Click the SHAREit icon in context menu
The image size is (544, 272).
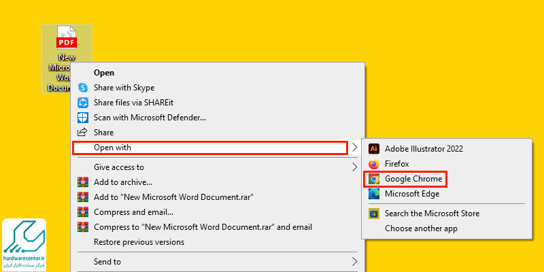[x=83, y=103]
